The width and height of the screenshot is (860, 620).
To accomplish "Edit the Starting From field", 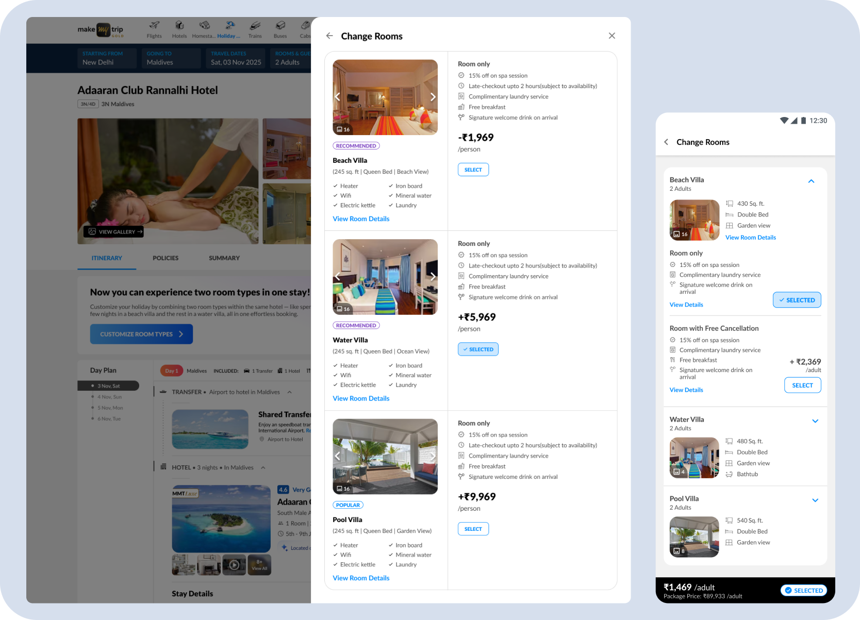I will coord(107,58).
